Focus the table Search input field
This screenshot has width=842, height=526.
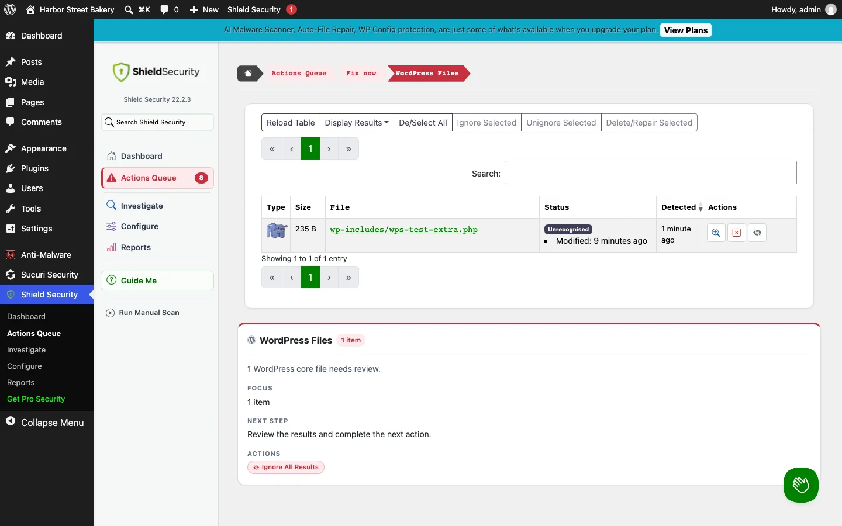tap(651, 172)
